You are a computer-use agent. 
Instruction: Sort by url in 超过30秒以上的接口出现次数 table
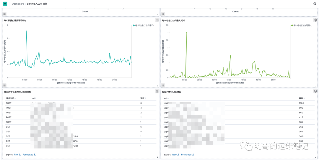[x=34, y=98]
